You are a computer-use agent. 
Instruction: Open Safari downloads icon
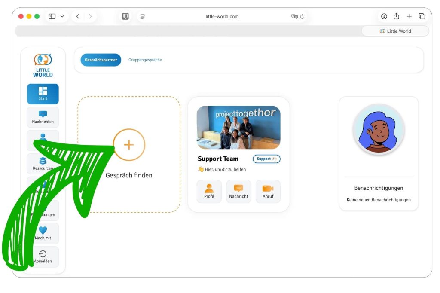coord(384,16)
